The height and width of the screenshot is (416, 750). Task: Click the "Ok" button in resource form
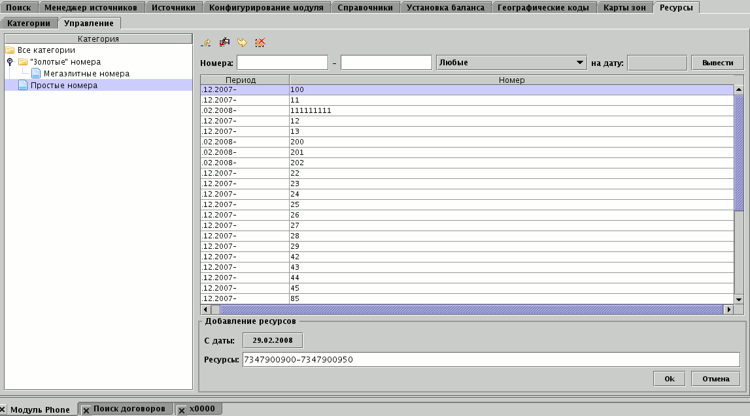(x=669, y=379)
